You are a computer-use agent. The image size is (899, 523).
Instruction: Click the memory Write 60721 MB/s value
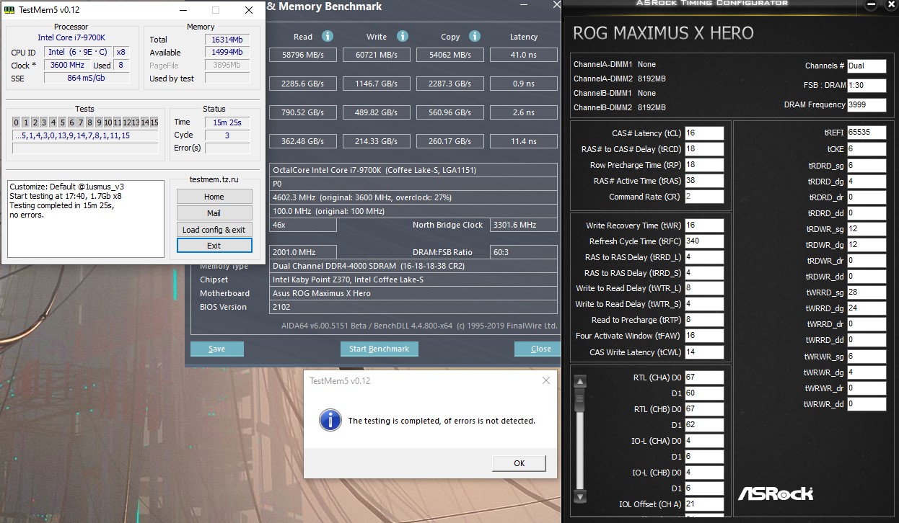[377, 55]
